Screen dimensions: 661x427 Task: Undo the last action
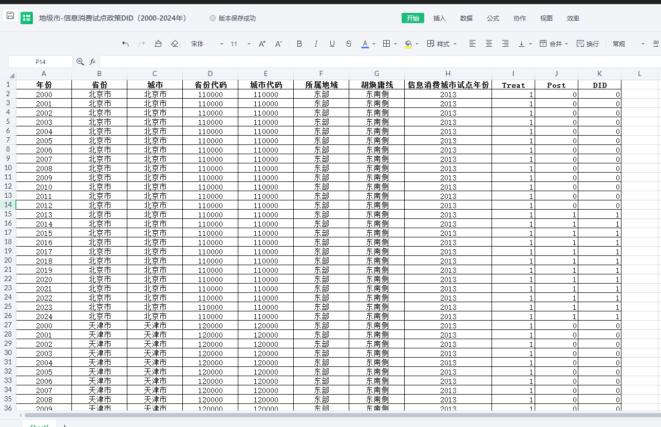(x=125, y=44)
